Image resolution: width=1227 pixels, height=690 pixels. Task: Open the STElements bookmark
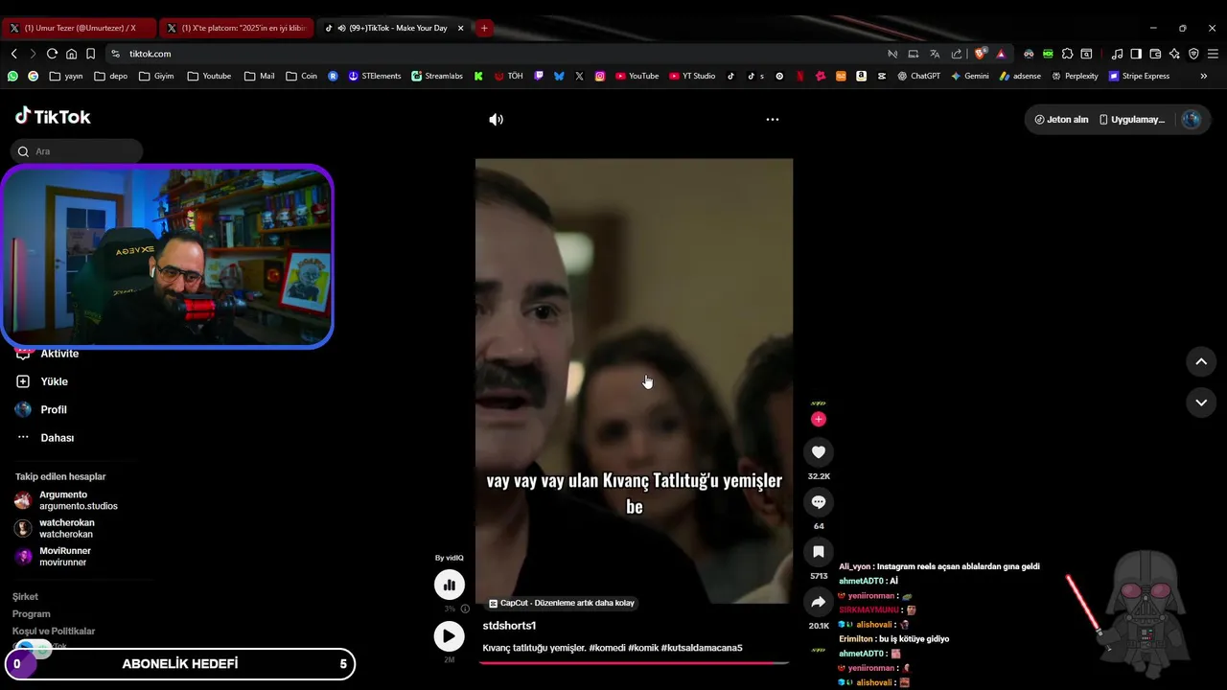[375, 76]
